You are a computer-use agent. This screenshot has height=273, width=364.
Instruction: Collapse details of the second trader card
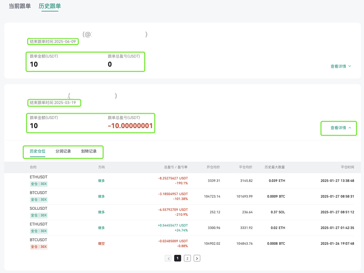click(338, 128)
